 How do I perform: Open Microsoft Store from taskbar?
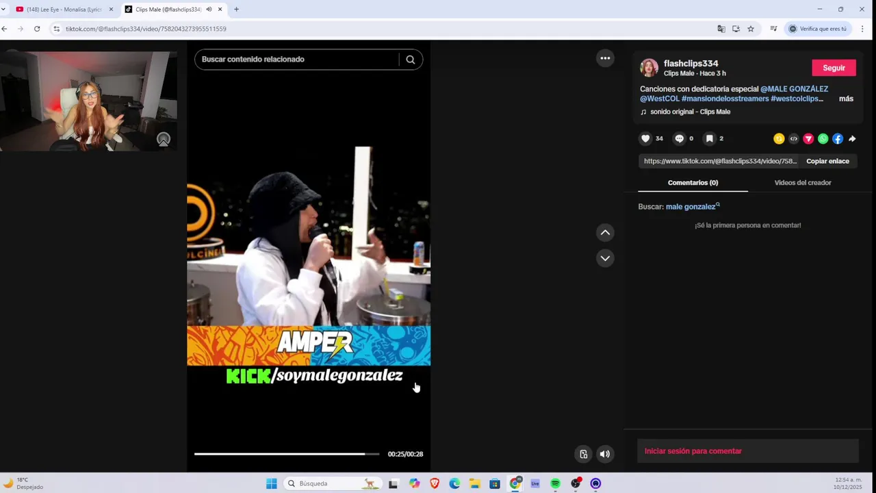495,483
